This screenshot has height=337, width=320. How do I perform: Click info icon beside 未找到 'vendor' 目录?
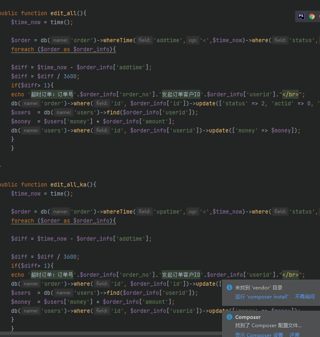[229, 287]
